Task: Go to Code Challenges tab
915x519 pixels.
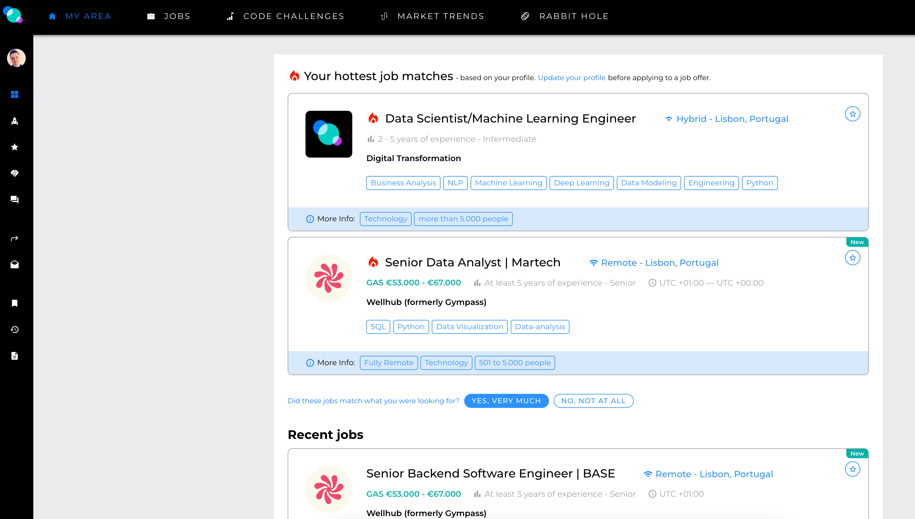Action: [285, 16]
